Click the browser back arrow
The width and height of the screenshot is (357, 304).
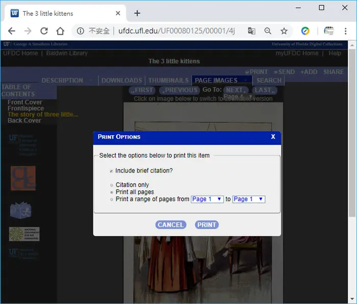click(x=11, y=31)
